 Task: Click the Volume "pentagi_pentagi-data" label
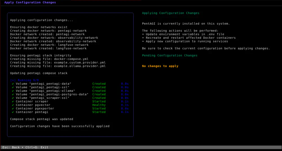43,84
